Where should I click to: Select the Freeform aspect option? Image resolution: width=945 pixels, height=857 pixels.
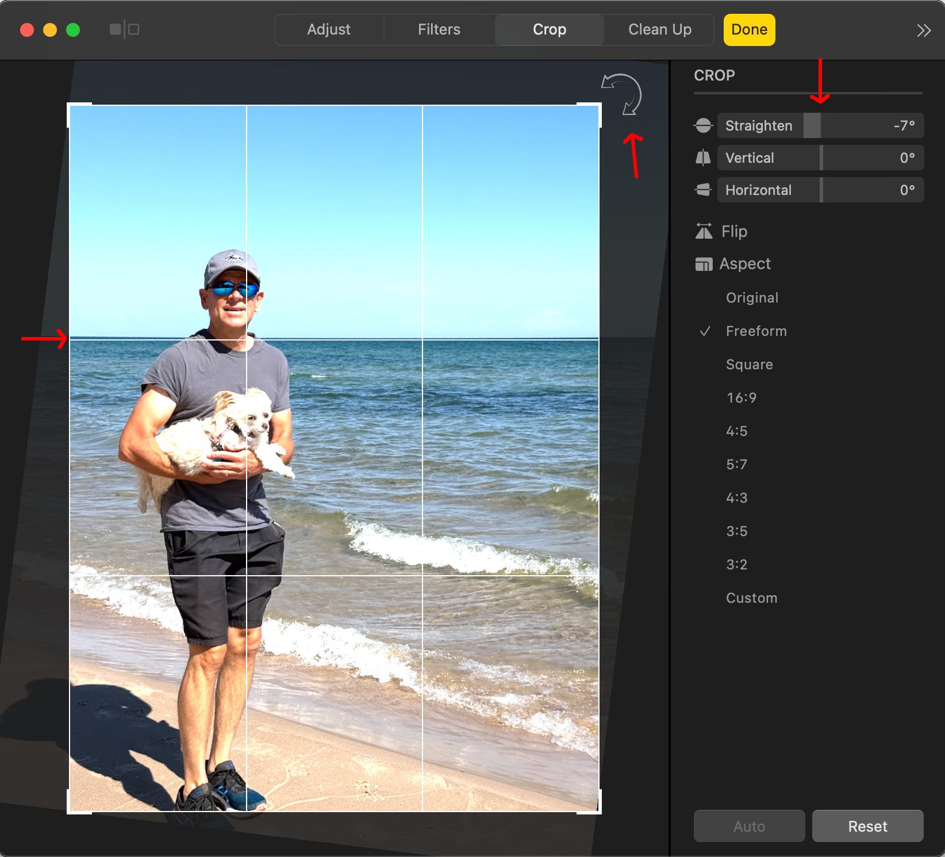(756, 331)
